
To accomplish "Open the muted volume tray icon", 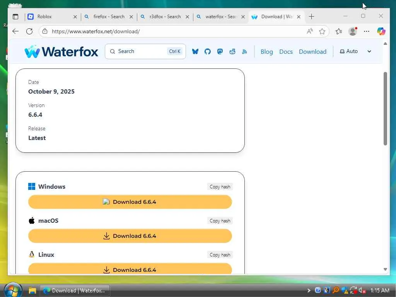I will pos(362,291).
